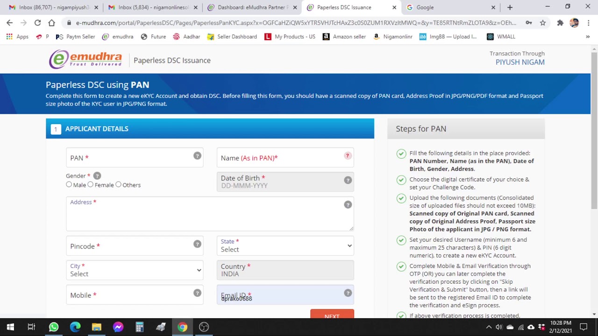Select Others gender radio button
Image resolution: width=598 pixels, height=336 pixels.
click(x=118, y=185)
